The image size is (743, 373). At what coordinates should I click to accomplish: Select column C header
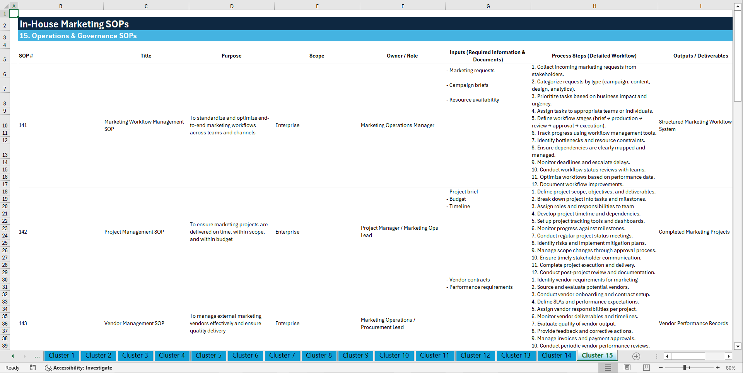point(146,6)
